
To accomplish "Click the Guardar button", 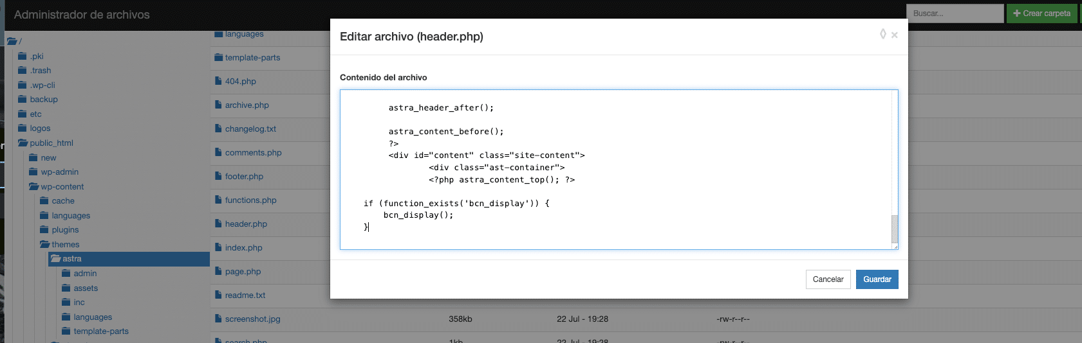I will [877, 279].
